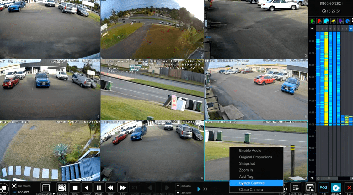Toggle the cyan head event filter checkbox
Screen dimensions: 353x195
[326, 21]
